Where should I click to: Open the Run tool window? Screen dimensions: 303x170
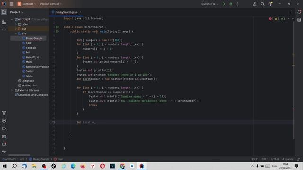[x=4, y=129]
